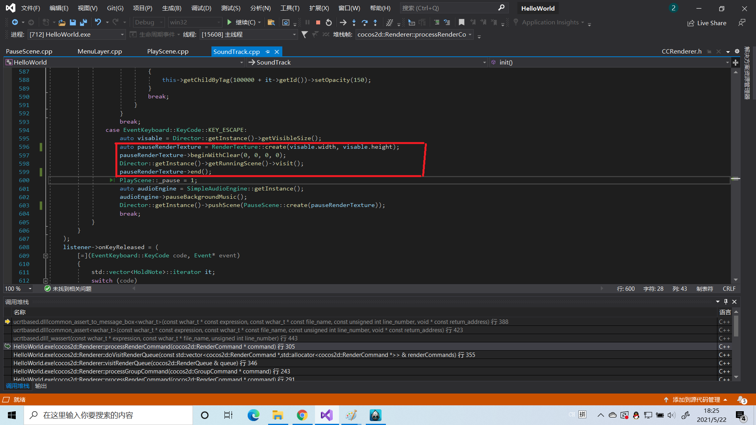Toggle a bookmark with the bookmark icon
The height and width of the screenshot is (425, 756).
[x=461, y=22]
